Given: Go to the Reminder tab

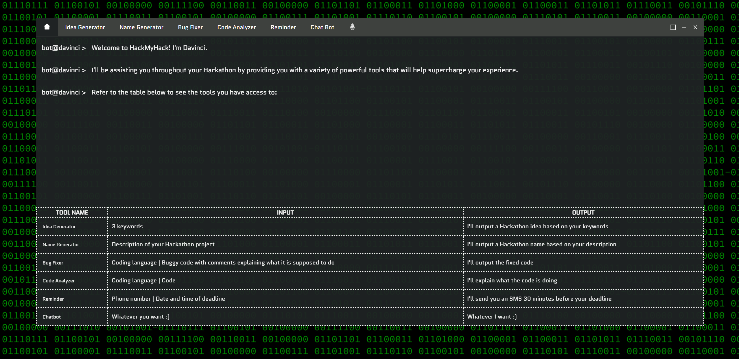Looking at the screenshot, I should [x=283, y=27].
